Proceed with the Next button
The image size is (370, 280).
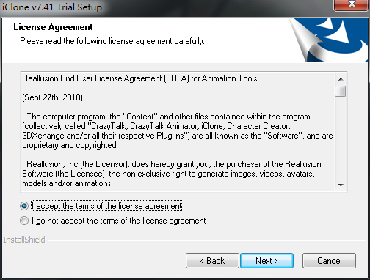coord(266,261)
